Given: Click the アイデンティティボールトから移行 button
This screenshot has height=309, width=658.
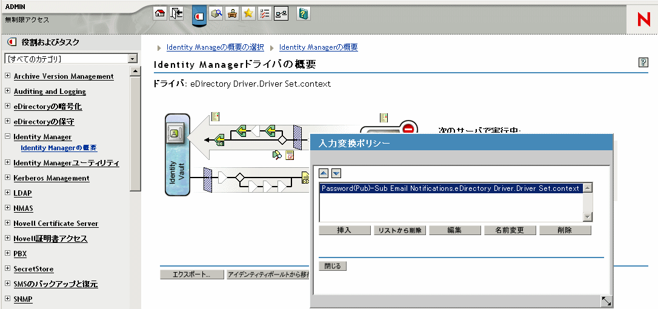Looking at the screenshot, I should (x=268, y=275).
